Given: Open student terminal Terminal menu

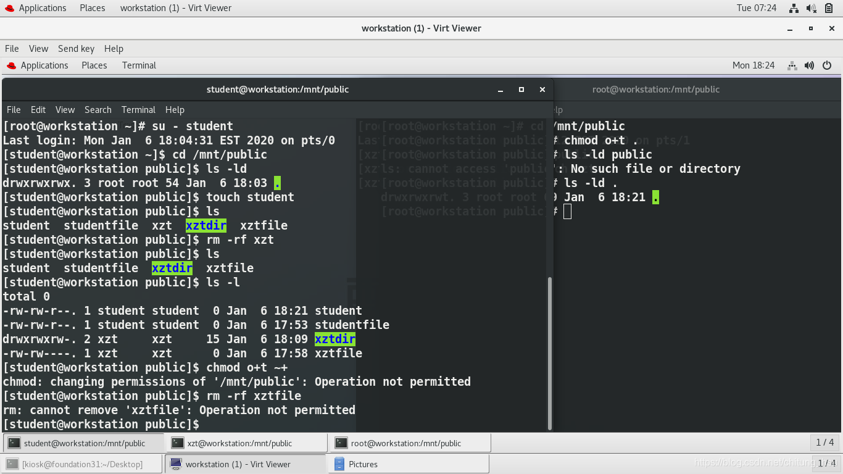Looking at the screenshot, I should coord(138,110).
